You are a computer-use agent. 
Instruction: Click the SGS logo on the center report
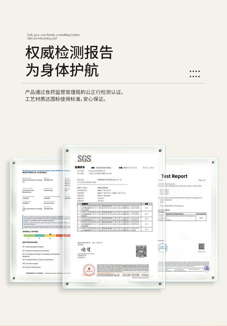click(84, 158)
